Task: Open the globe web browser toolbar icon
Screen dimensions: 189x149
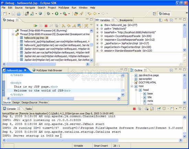Action: (x=41, y=13)
